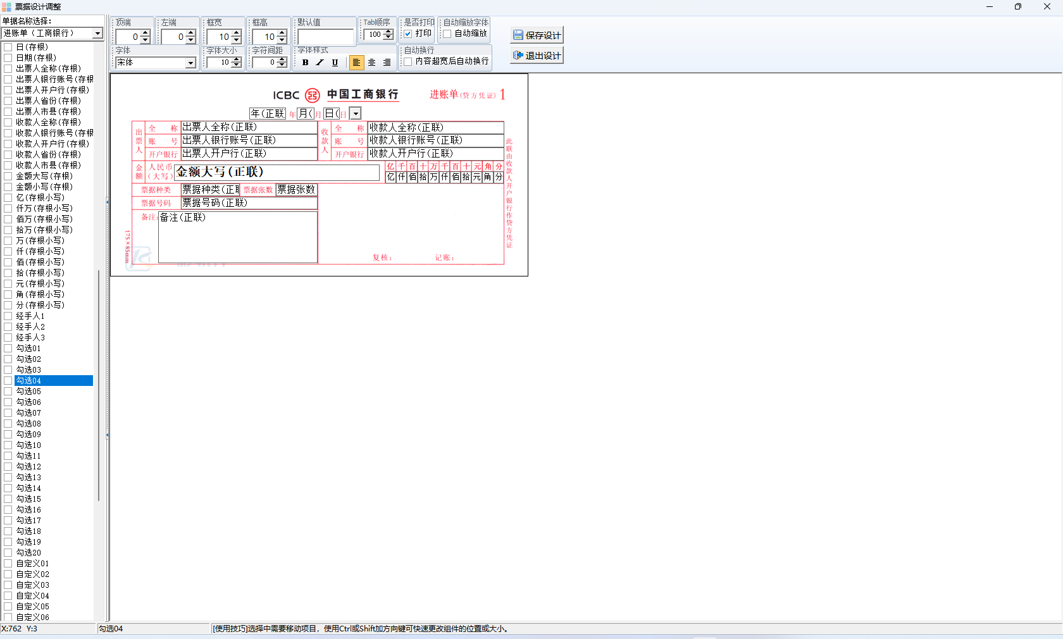Toggle underline font style
This screenshot has width=1063, height=639.
tap(335, 63)
